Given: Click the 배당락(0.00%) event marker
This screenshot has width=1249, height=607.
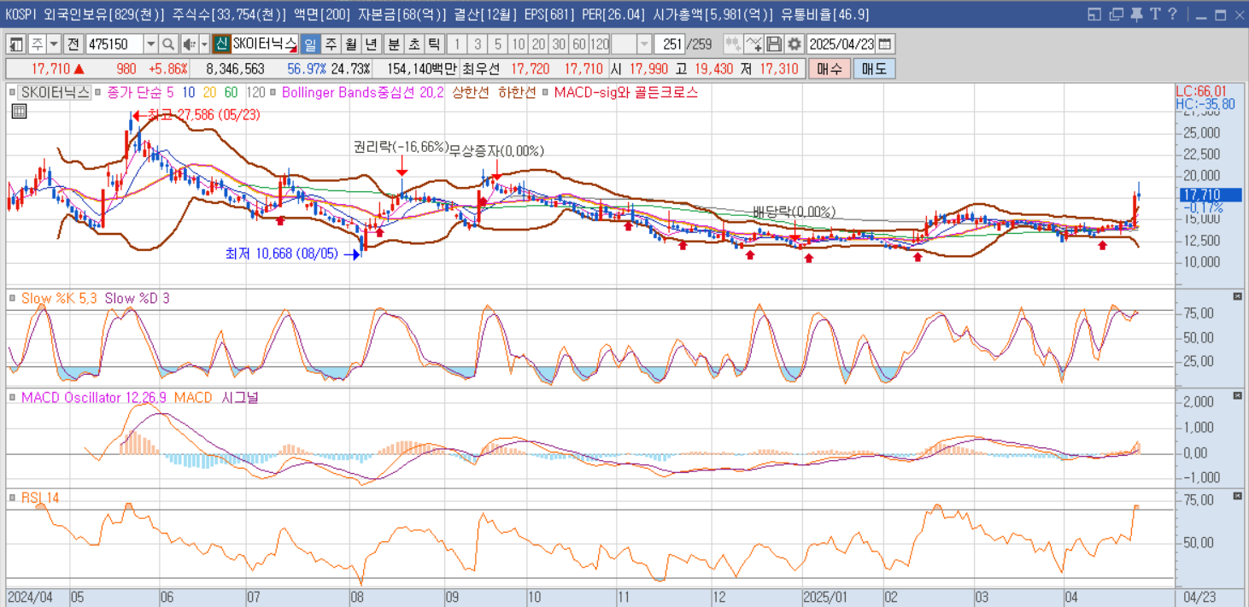Looking at the screenshot, I should (x=795, y=212).
